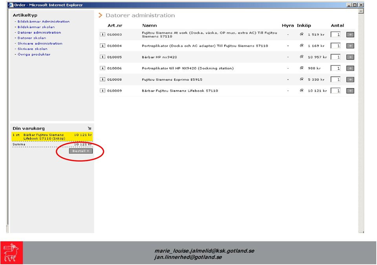Click the Summa total row in cart
Viewport: 377px width, 265px height.
tap(52, 144)
